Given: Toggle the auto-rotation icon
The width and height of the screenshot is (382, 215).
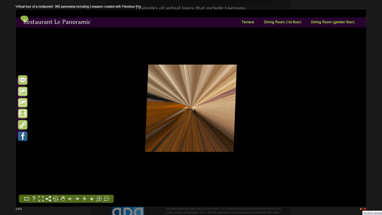Looking at the screenshot, I should pos(55,199).
